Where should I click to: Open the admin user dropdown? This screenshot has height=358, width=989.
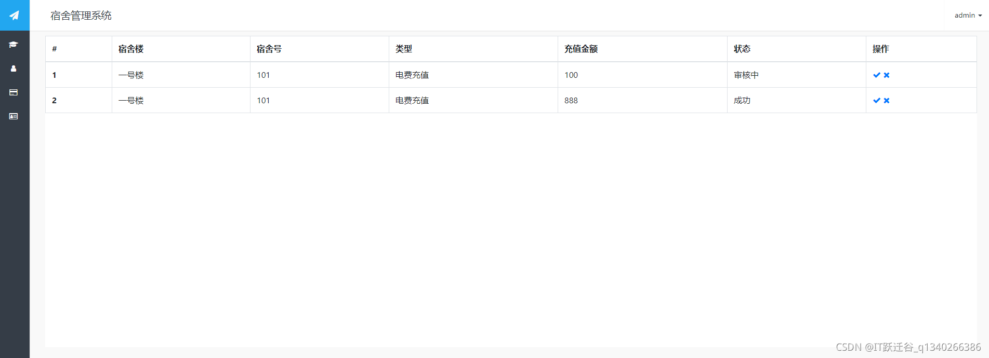coord(968,16)
